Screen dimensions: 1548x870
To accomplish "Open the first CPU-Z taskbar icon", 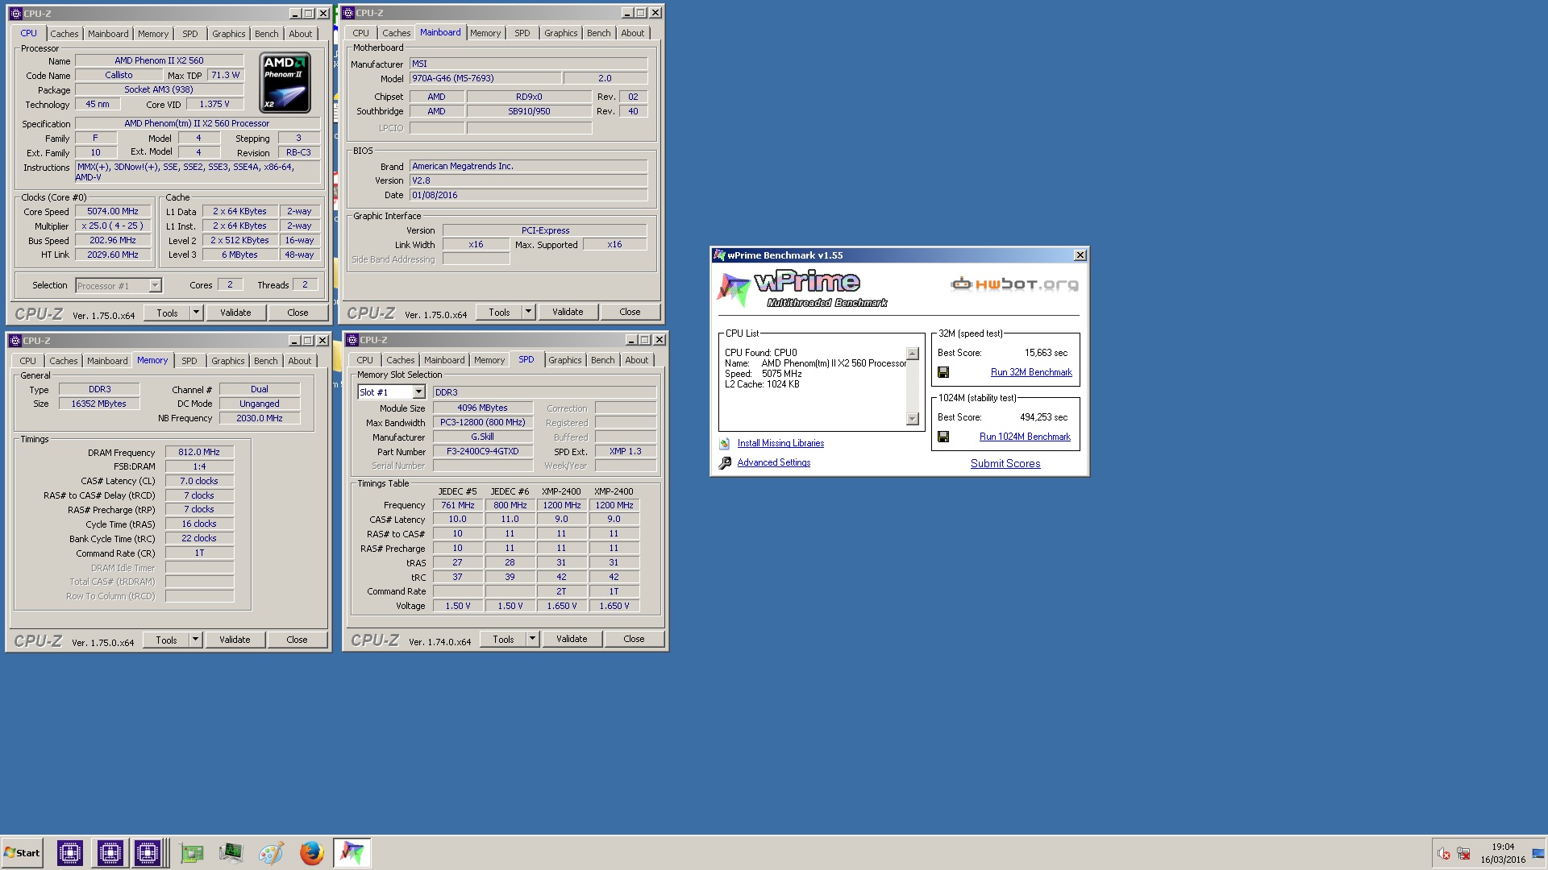I will [x=70, y=852].
